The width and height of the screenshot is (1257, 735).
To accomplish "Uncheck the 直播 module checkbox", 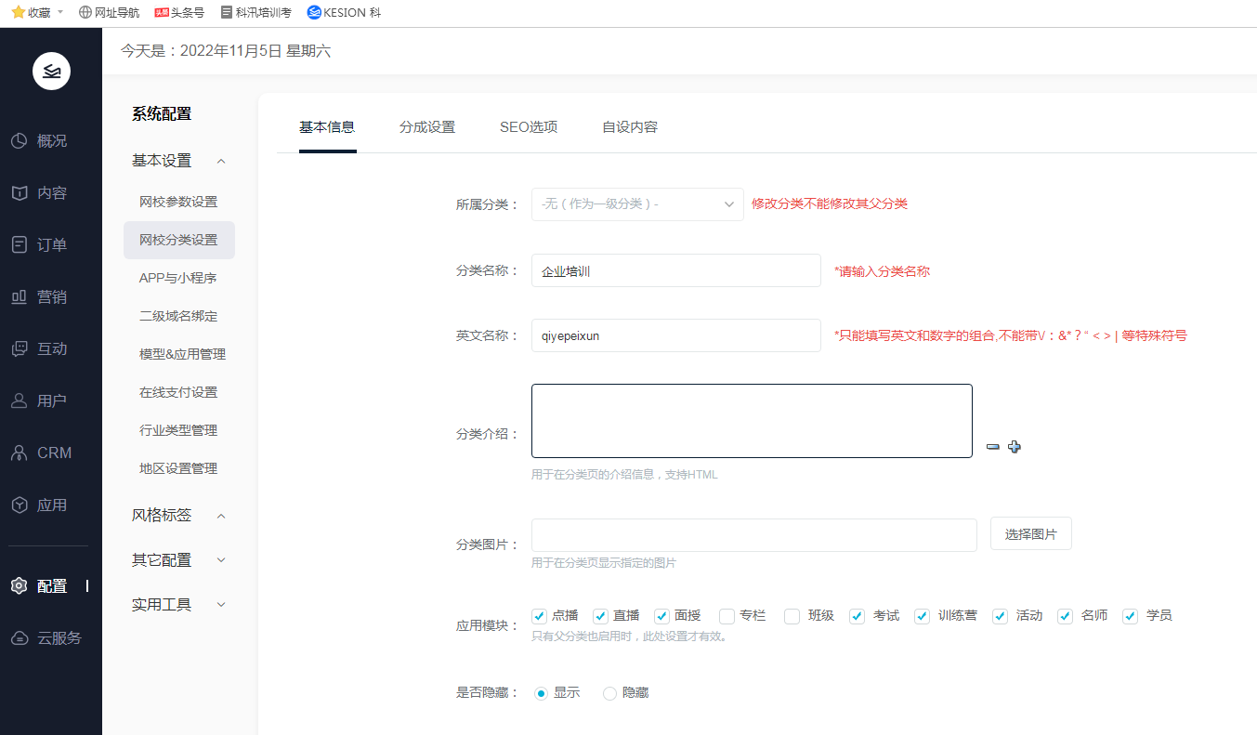I will point(600,616).
